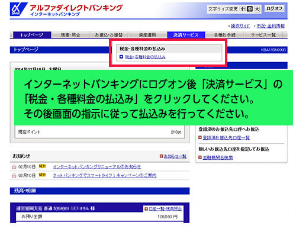Click the お預り金額 label
Image resolution: width=296 pixels, height=229 pixels.
[x=31, y=217]
